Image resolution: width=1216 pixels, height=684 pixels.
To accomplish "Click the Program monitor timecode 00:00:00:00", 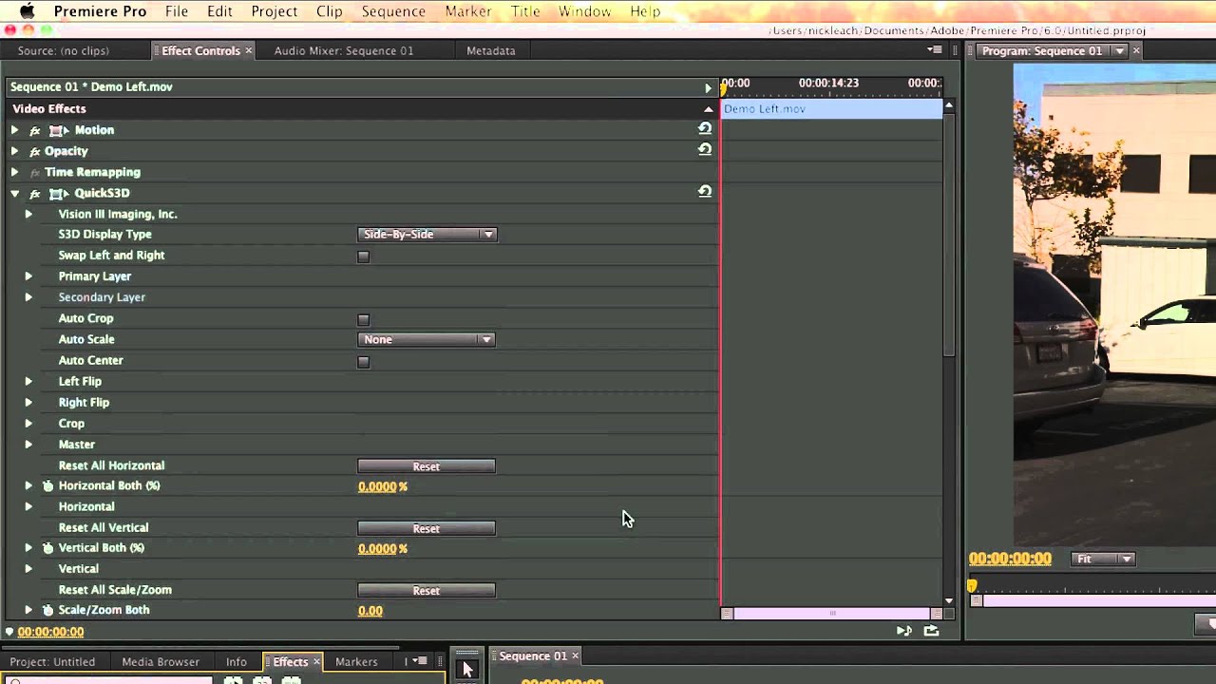I will coord(1010,559).
